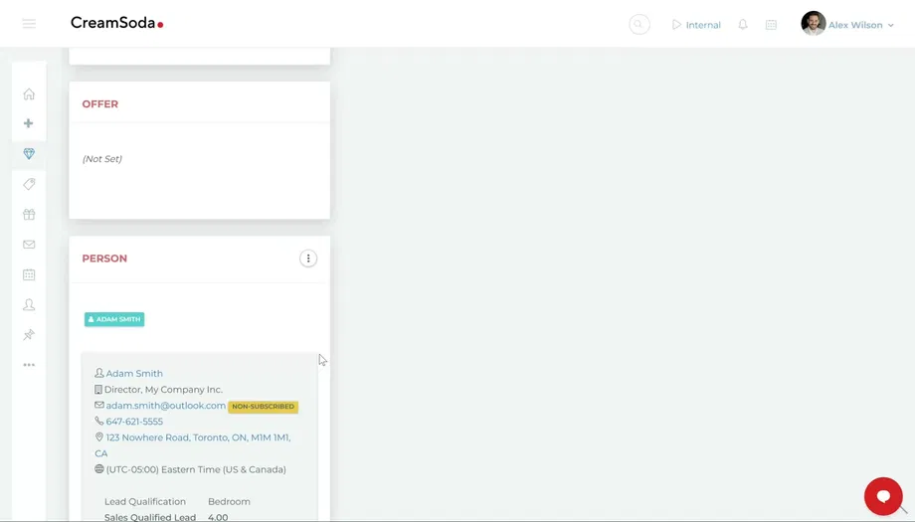This screenshot has width=915, height=522.
Task: Open the mail icon in sidebar
Action: click(29, 245)
